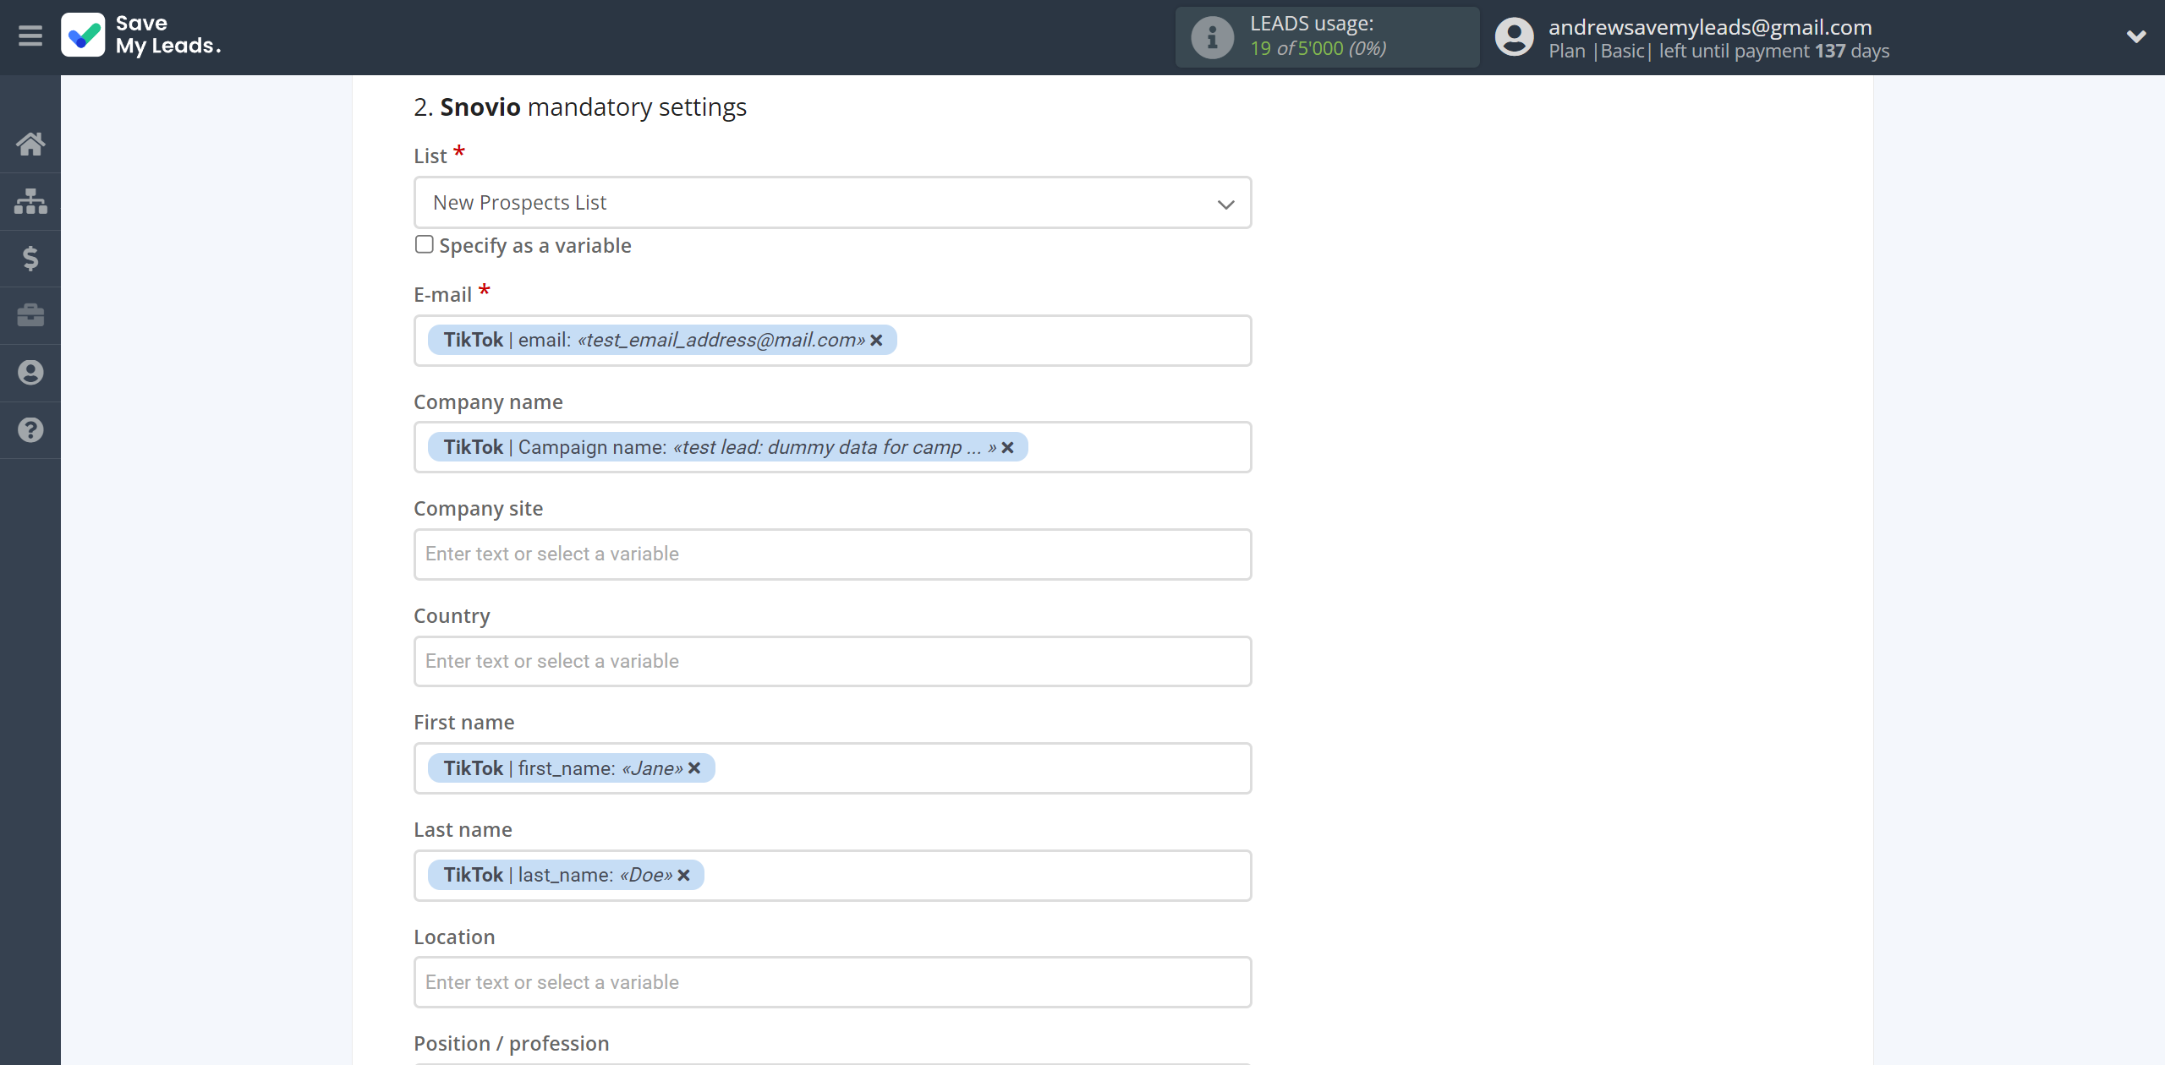Remove the Campaign name variable tag
The image size is (2165, 1065).
click(1007, 447)
